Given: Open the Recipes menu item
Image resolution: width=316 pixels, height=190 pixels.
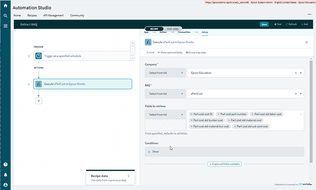Looking at the screenshot, I should [x=32, y=15].
